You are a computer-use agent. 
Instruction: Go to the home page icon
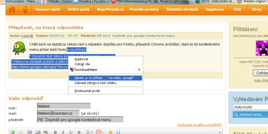pyautogui.click(x=12, y=10)
